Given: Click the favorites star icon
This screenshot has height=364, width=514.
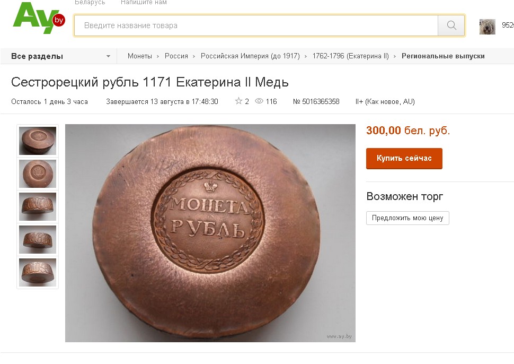Looking at the screenshot, I should (238, 101).
